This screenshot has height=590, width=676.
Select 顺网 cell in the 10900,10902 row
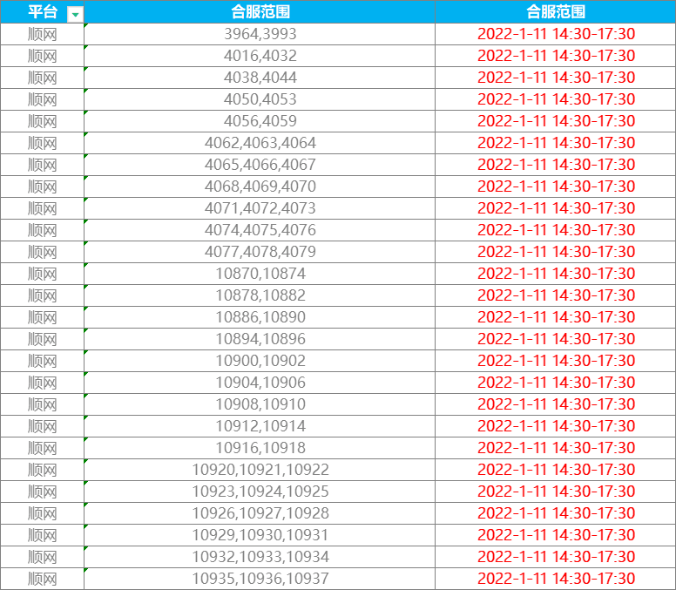42,361
